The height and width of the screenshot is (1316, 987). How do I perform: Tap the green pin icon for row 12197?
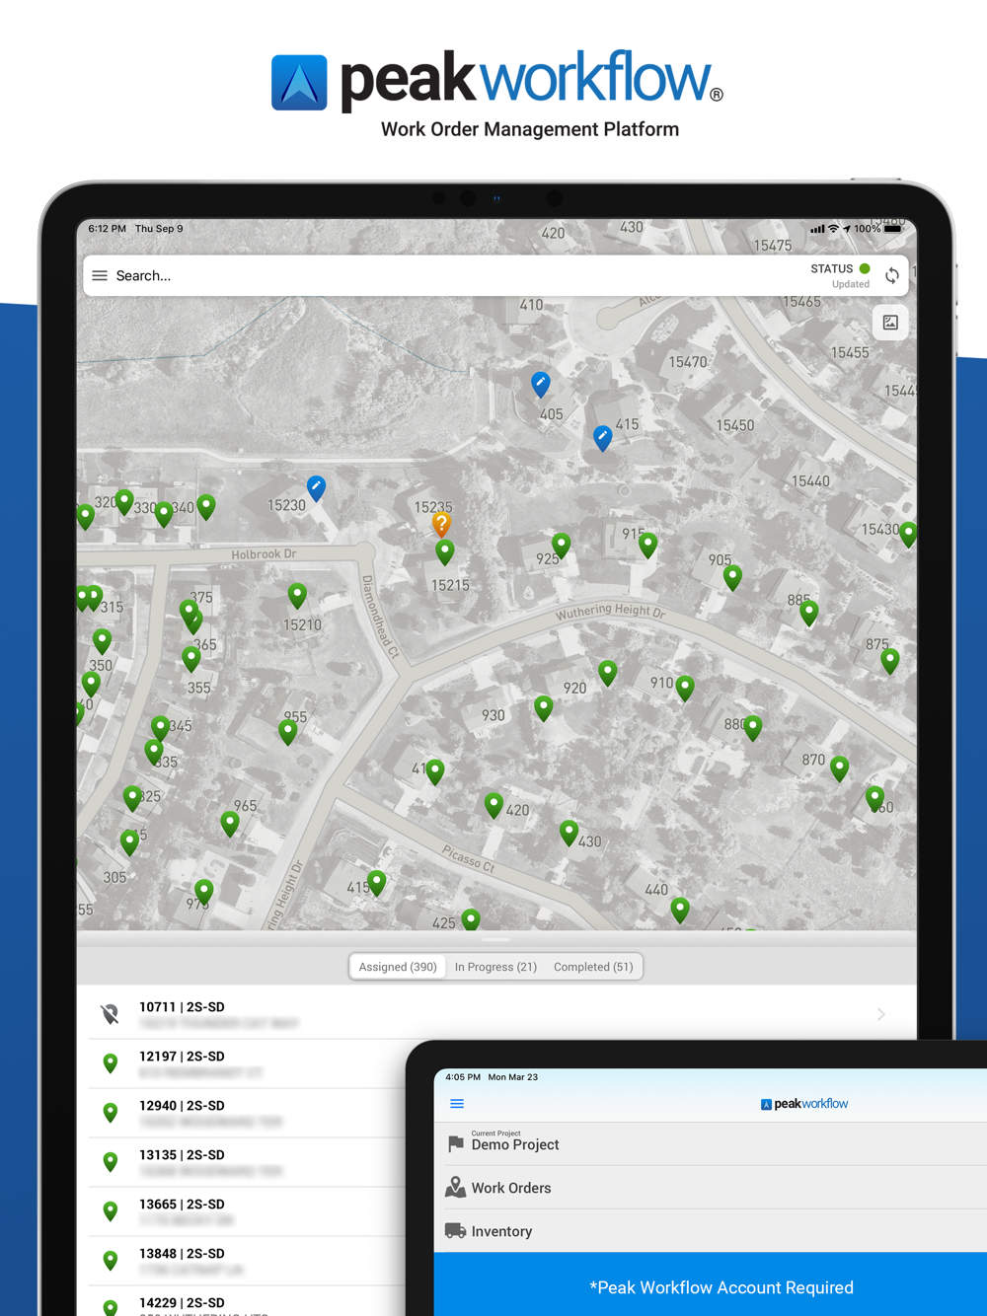click(111, 1062)
